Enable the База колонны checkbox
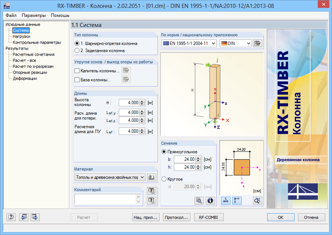 point(77,79)
